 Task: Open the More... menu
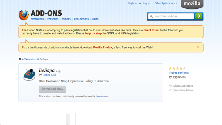[96, 19]
